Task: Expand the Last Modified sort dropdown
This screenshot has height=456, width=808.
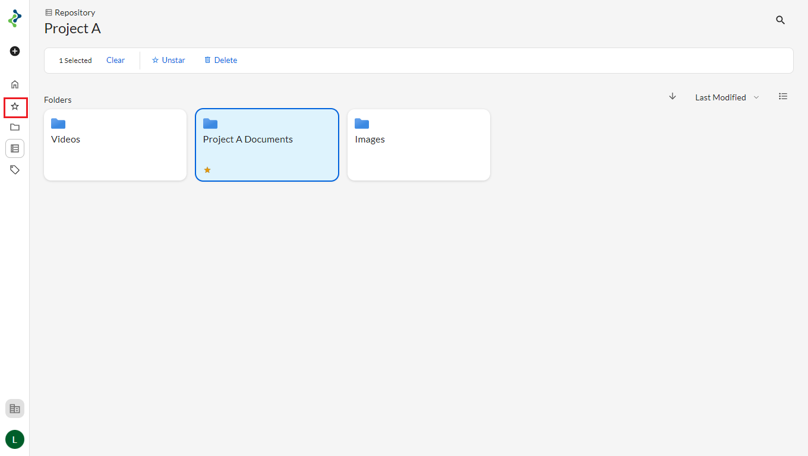Action: click(720, 97)
